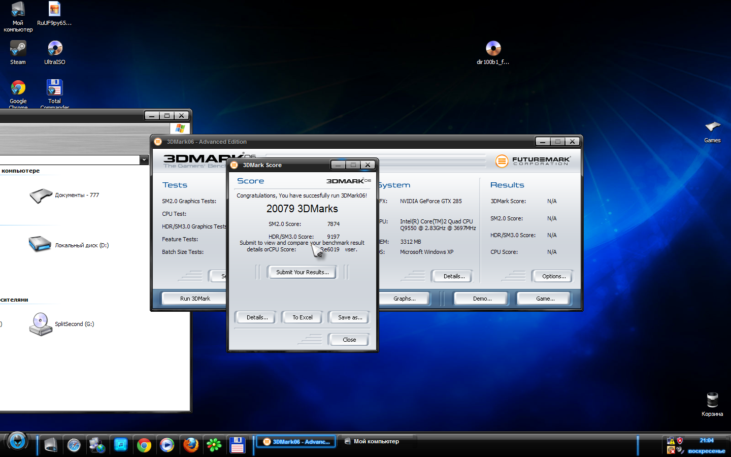Click the globe with red X tray icon

point(671,450)
